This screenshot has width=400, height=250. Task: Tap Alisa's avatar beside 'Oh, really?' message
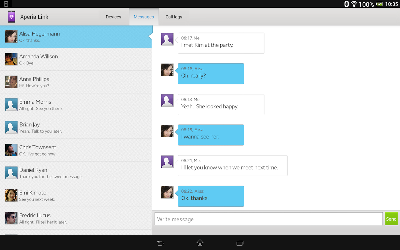[x=167, y=70]
